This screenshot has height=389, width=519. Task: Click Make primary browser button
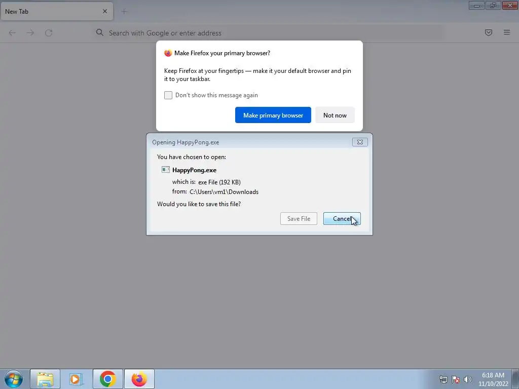coord(273,115)
